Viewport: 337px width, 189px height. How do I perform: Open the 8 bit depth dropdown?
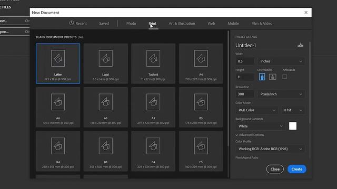(293, 110)
